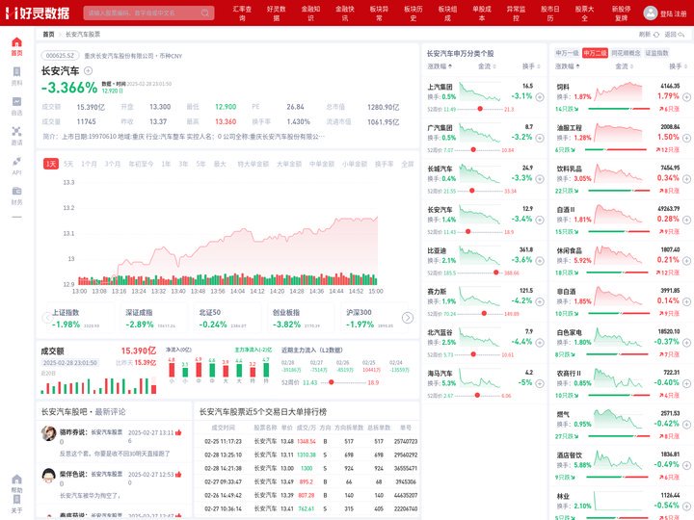Click the search magnifier icon in header
This screenshot has height=520, width=694.
(205, 13)
